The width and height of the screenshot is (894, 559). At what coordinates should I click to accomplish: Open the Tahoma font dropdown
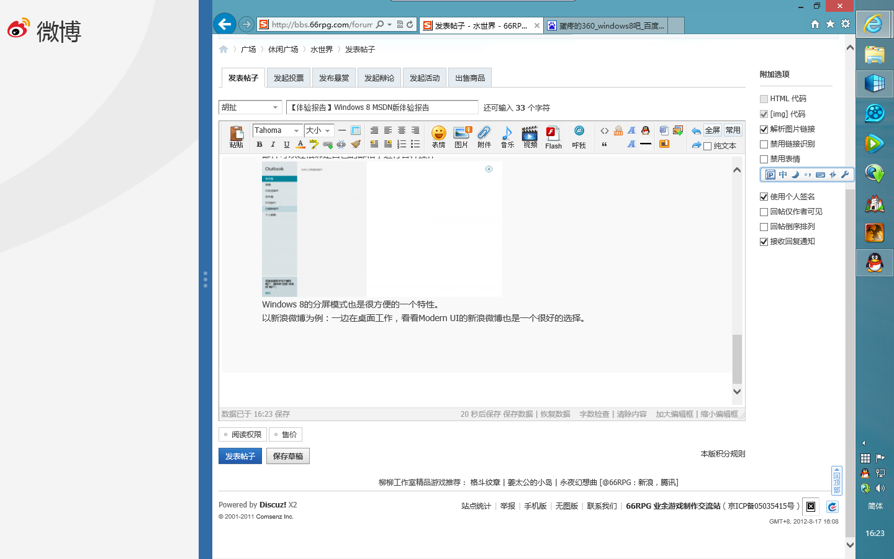coord(278,130)
